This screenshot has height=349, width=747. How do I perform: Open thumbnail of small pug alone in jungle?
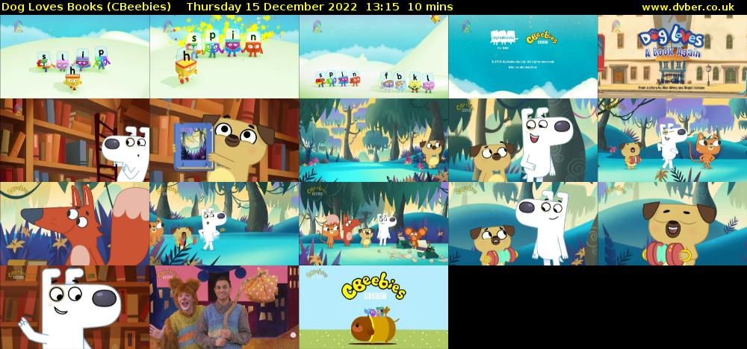tap(374, 140)
